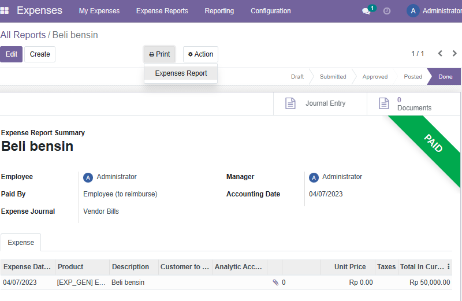Image resolution: width=462 pixels, height=301 pixels.
Task: Sort by Total In Currency column header
Action: (x=422, y=267)
